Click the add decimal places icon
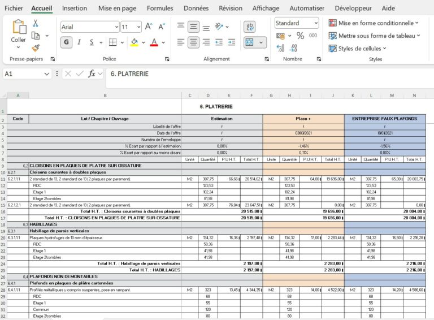The width and height of the screenshot is (434, 320). coord(280,49)
